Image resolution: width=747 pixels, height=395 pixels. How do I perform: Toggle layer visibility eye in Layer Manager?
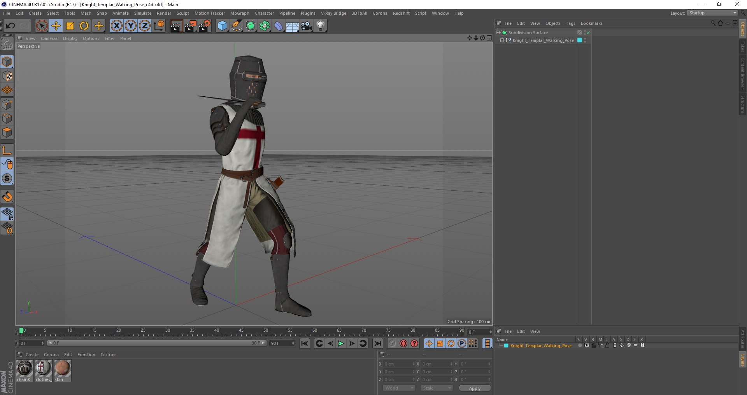587,345
